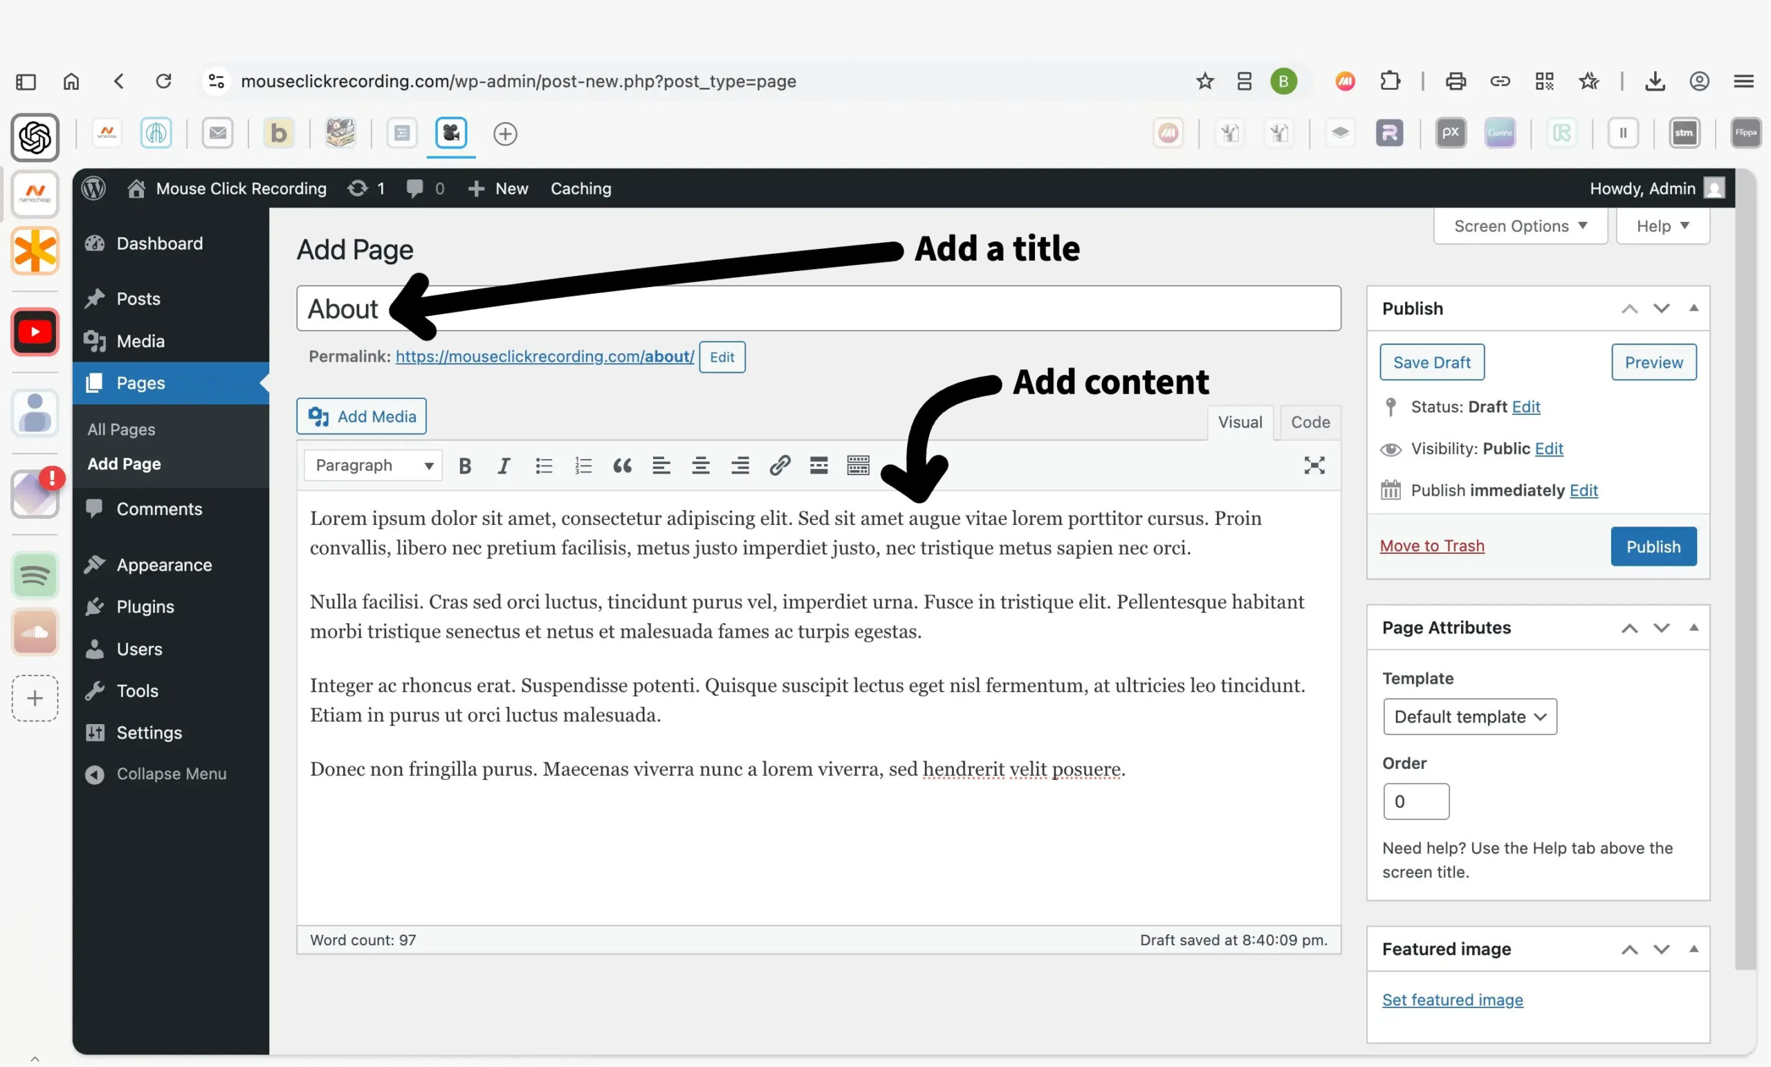1771x1067 pixels.
Task: Toggle bold formatting in editor toolbar
Action: (464, 465)
